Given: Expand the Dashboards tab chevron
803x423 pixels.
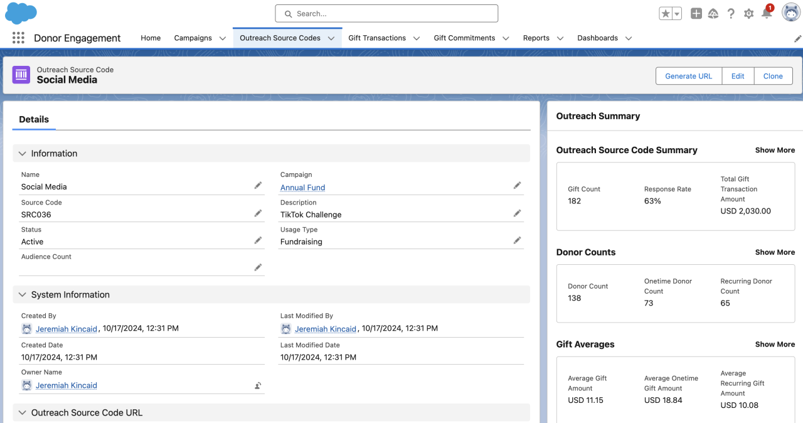Looking at the screenshot, I should coord(629,38).
